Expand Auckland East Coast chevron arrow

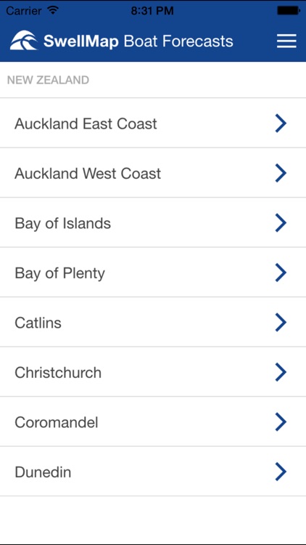[x=281, y=123]
